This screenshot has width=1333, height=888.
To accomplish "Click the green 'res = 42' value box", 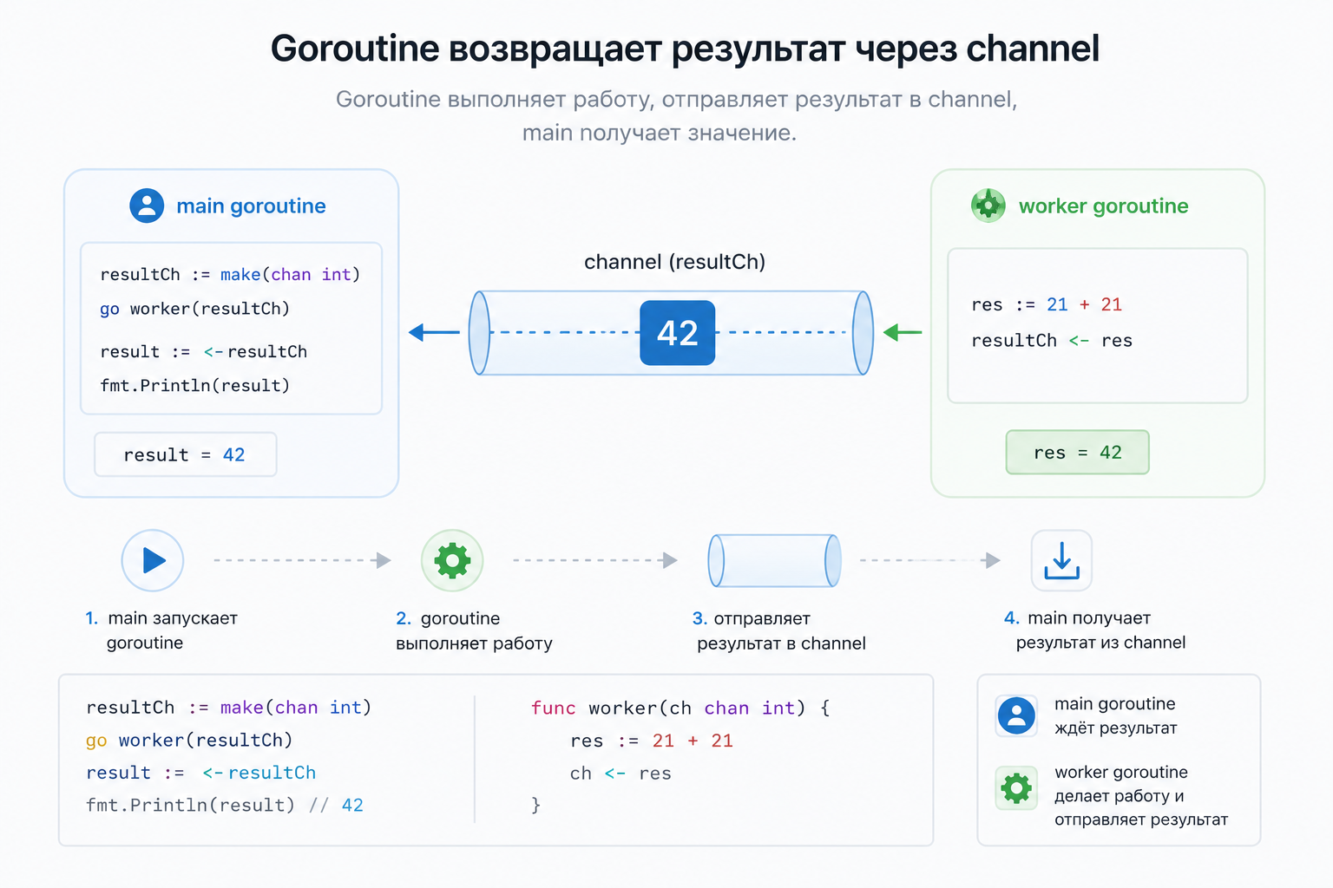I will [x=1077, y=452].
